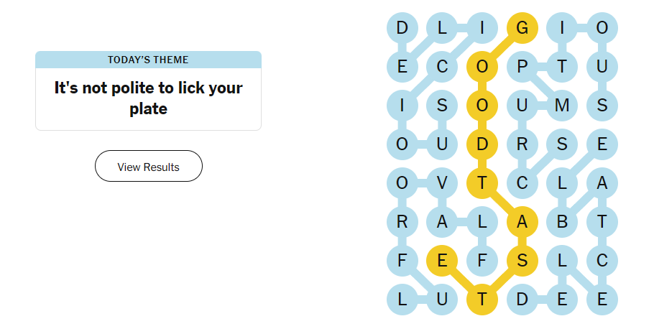The width and height of the screenshot is (654, 329).
Task: Select the yellow letter D circle
Action: pyautogui.click(x=482, y=144)
